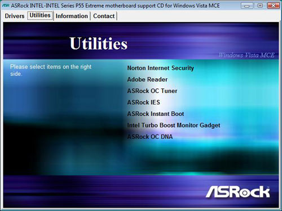Open the ASRock OC DNA entry
Image resolution: width=282 pixels, height=211 pixels.
(150, 137)
